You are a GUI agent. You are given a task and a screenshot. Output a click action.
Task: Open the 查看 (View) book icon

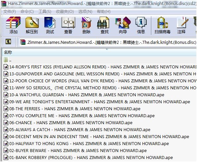coord(68,25)
